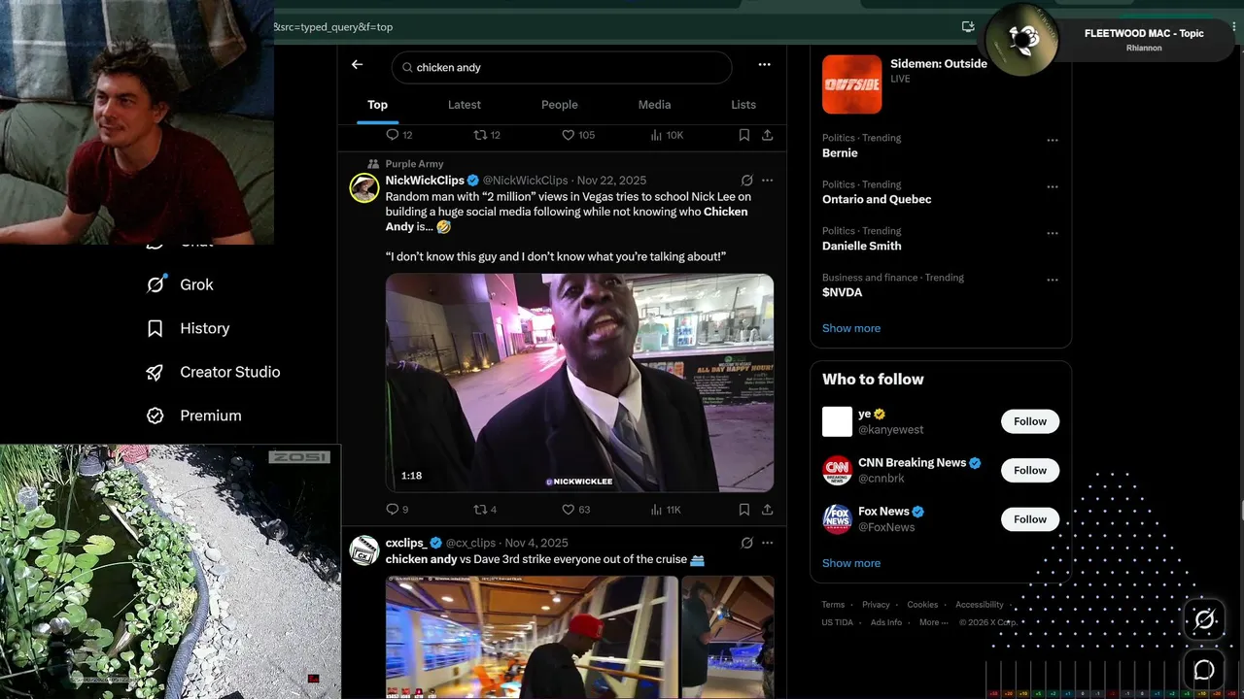Like the NickWickClips post with 63 likes

pos(576,510)
